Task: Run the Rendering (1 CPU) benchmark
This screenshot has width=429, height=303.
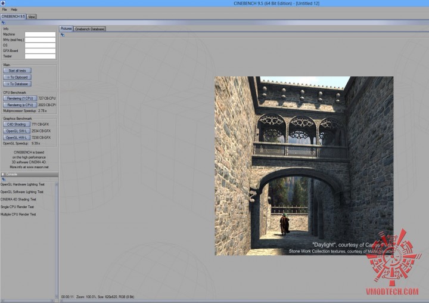Action: [20, 98]
